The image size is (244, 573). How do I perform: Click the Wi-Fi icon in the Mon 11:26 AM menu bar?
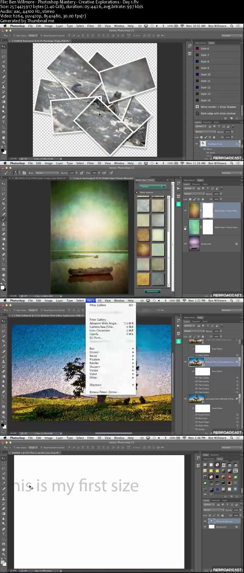[182, 163]
